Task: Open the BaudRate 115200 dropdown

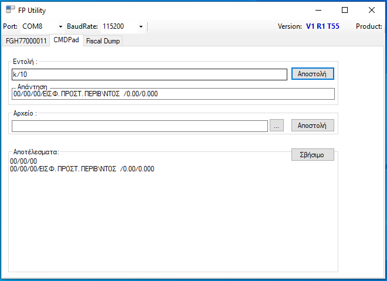Action: point(141,26)
